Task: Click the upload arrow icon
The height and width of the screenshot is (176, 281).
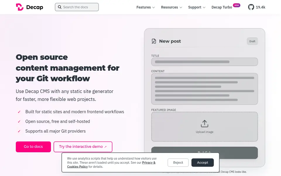Action: 205,124
